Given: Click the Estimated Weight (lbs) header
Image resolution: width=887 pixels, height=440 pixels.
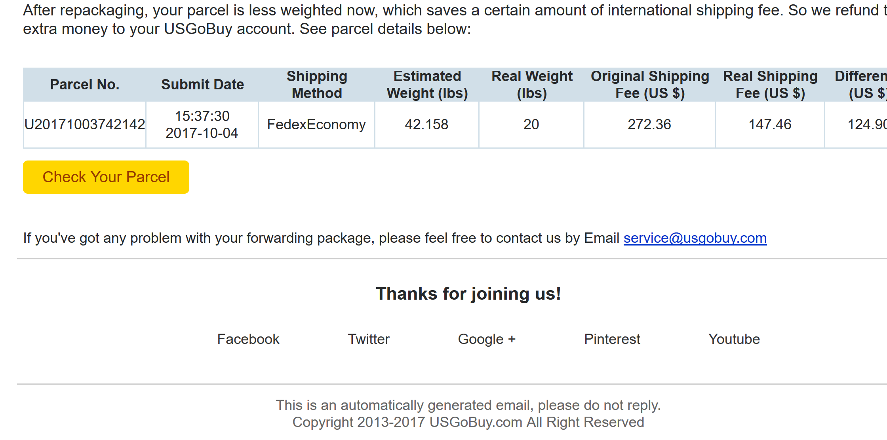Looking at the screenshot, I should [427, 85].
